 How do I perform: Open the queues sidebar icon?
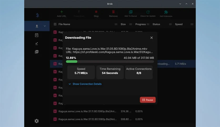37,52
